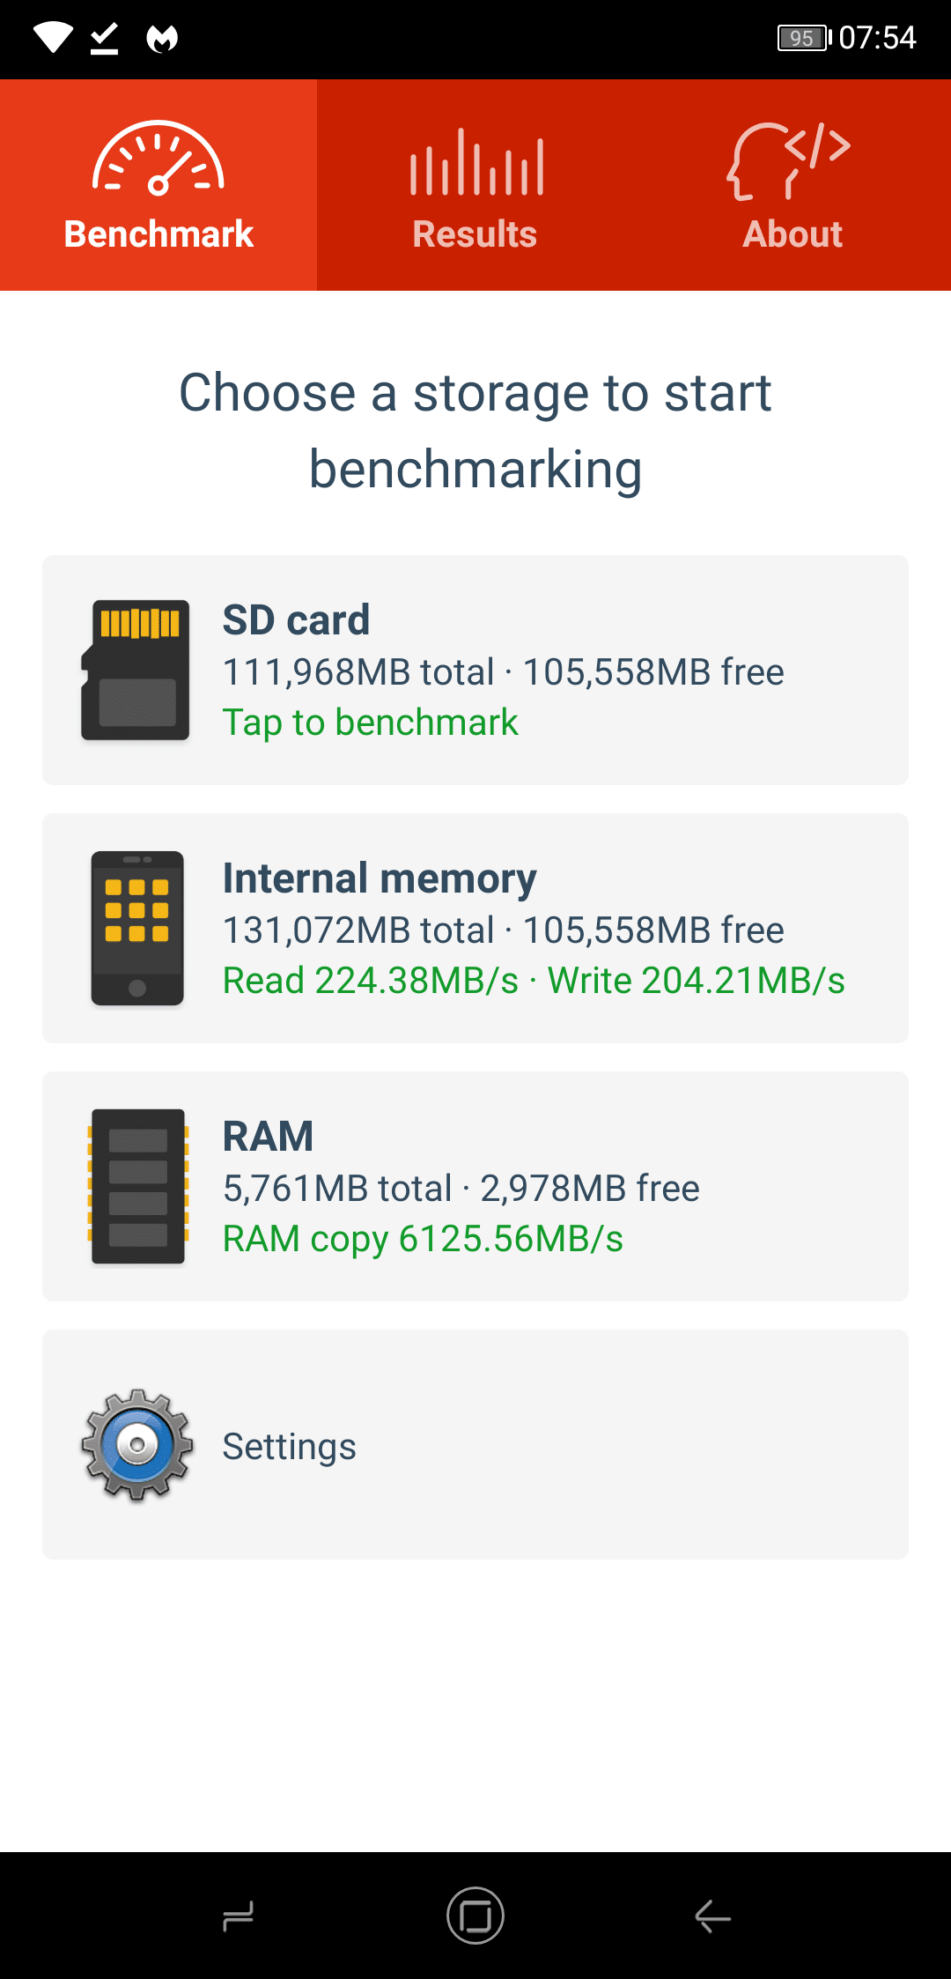Viewport: 951px width, 1979px height.
Task: Switch to the Results tab
Action: (475, 185)
